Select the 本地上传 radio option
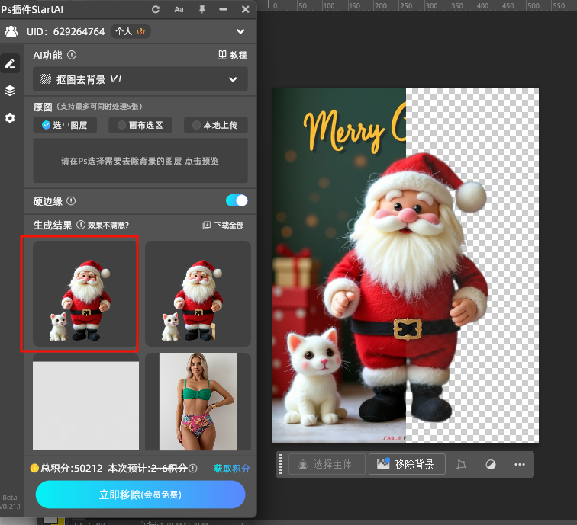The height and width of the screenshot is (525, 577). point(214,125)
